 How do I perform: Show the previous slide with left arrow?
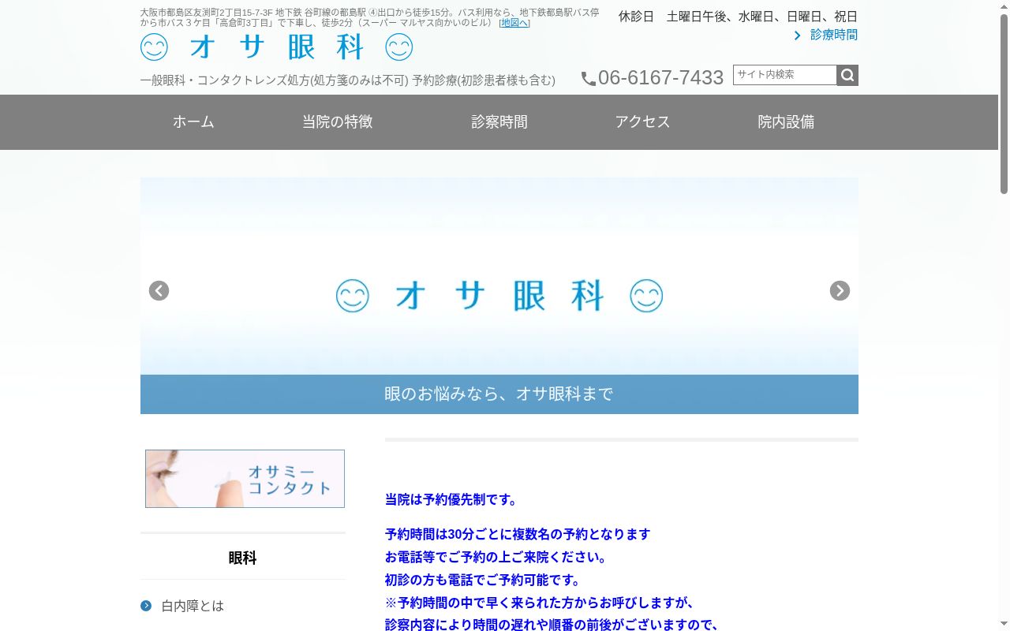[x=159, y=291]
